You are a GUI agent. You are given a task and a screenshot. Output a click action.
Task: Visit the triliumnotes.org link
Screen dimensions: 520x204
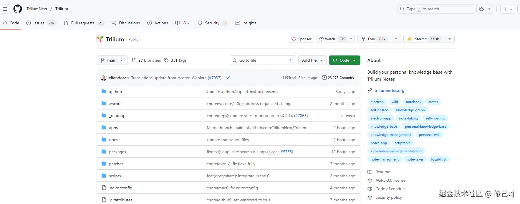click(x=389, y=90)
